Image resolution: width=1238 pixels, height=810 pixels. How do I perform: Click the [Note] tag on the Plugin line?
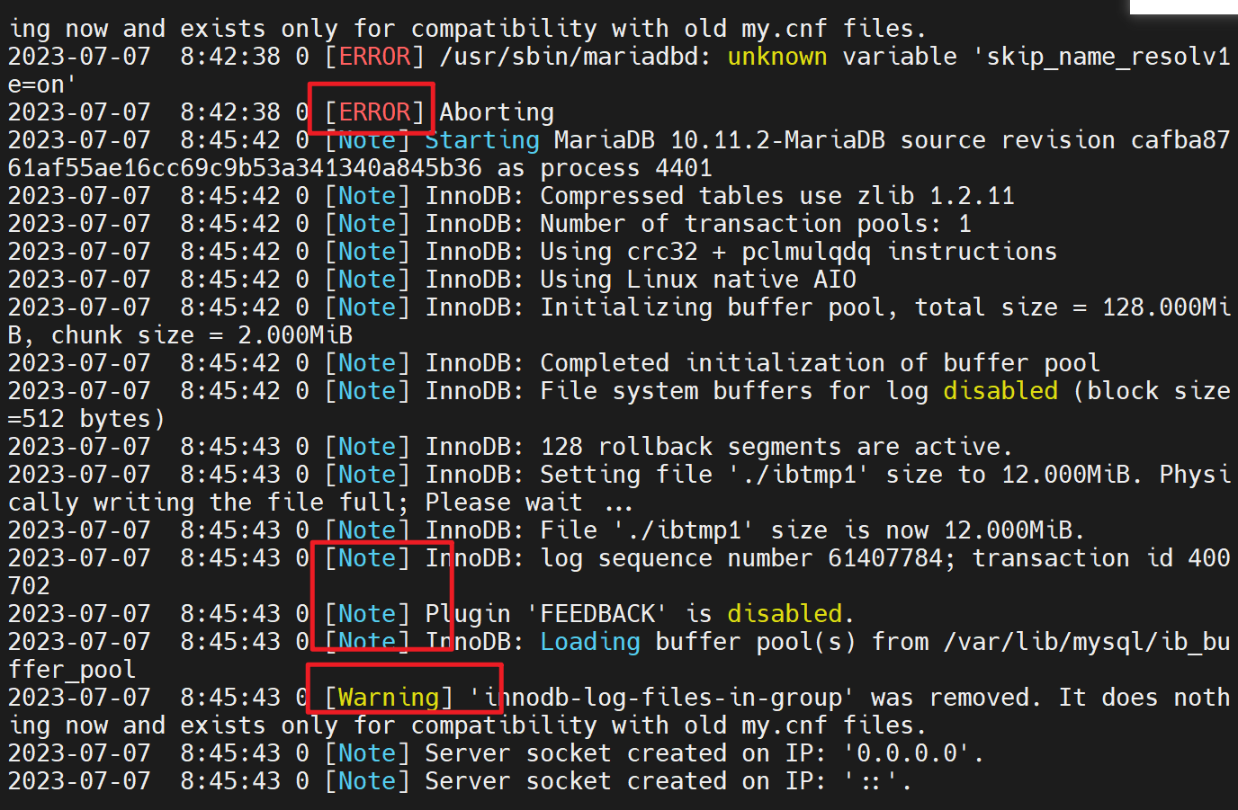coord(366,614)
